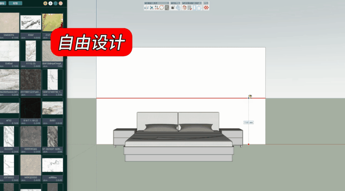Screen dimensions: 345x191
Task: Click the light blue lock icon
Action: (x=178, y=7)
